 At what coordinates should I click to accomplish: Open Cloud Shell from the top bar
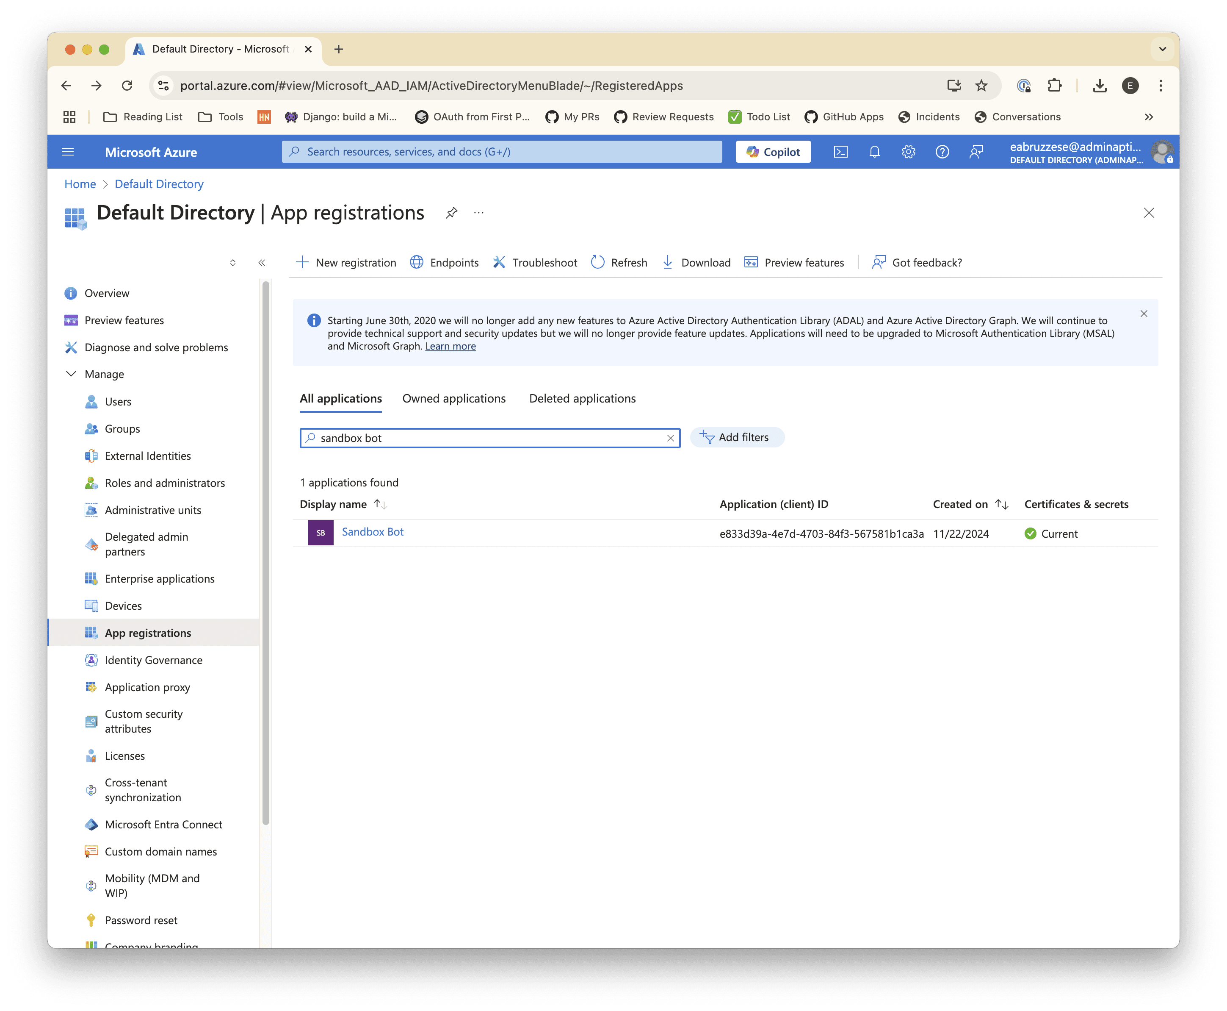(840, 152)
